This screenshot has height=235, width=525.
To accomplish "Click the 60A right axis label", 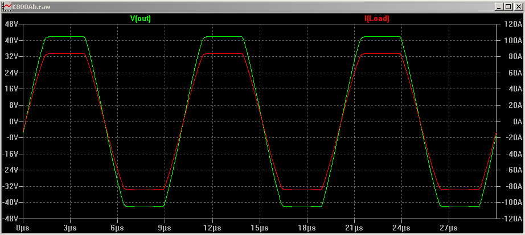I will click(516, 73).
